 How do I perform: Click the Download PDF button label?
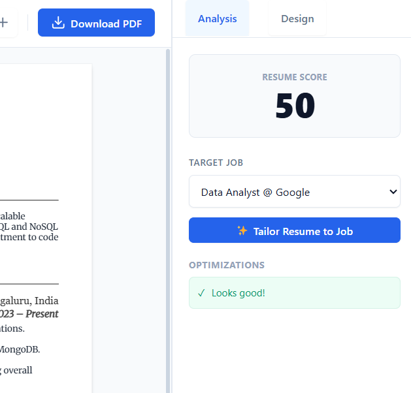coord(105,24)
